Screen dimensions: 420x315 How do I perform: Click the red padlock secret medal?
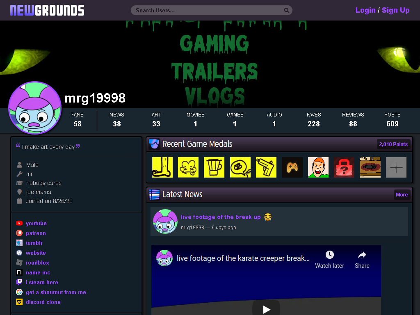(344, 167)
